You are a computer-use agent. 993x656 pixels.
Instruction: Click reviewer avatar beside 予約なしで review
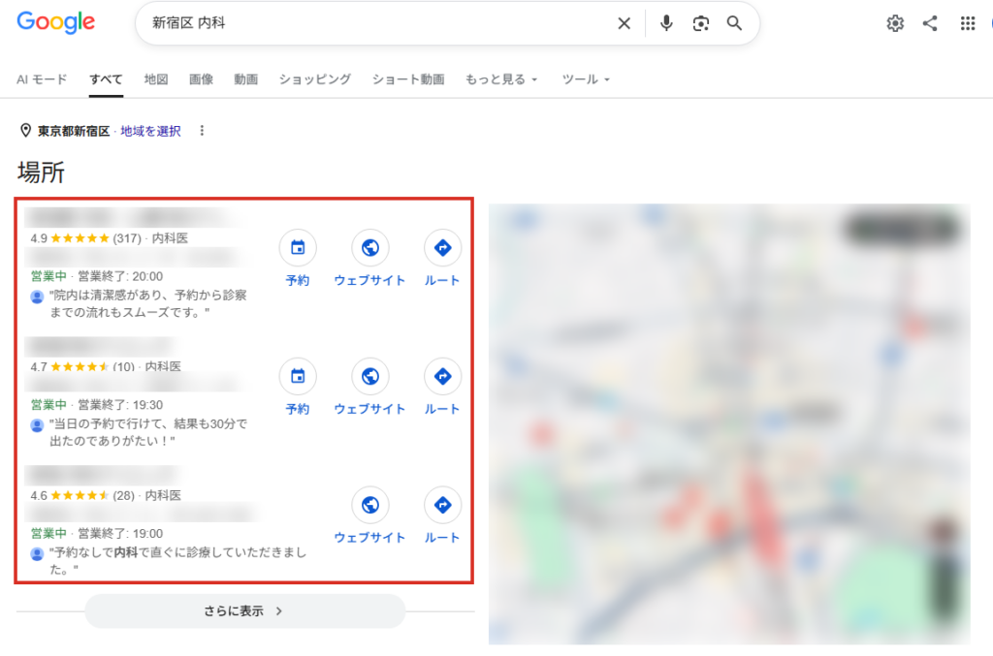tap(38, 553)
